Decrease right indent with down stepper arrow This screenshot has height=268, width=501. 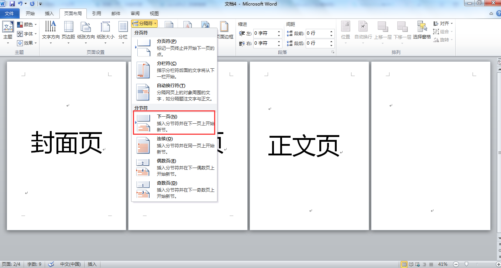coord(279,45)
